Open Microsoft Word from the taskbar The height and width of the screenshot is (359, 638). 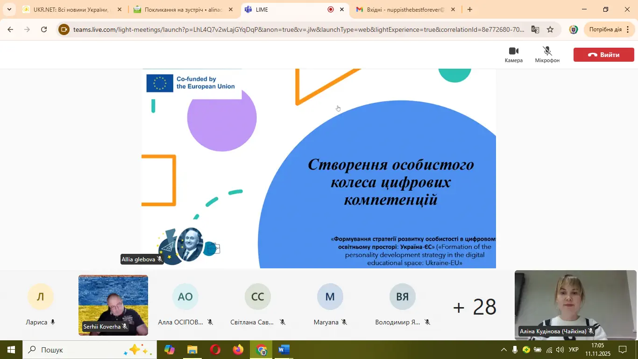[284, 350]
